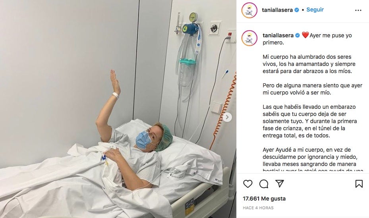Screen dimensions: 369x218
Task: Click caption line 'Ayer me puse yo primero'
Action: [x=307, y=39]
